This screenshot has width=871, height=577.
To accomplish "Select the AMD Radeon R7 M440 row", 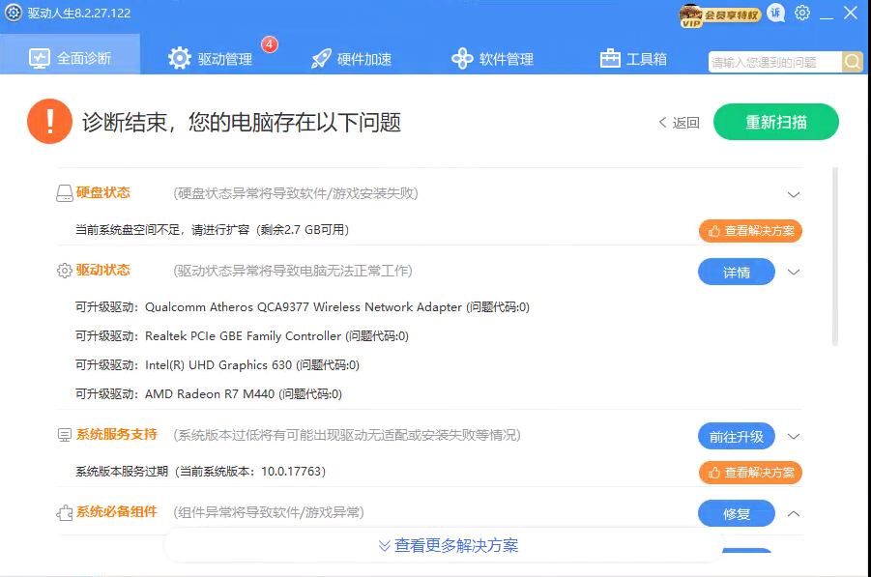I will point(209,393).
